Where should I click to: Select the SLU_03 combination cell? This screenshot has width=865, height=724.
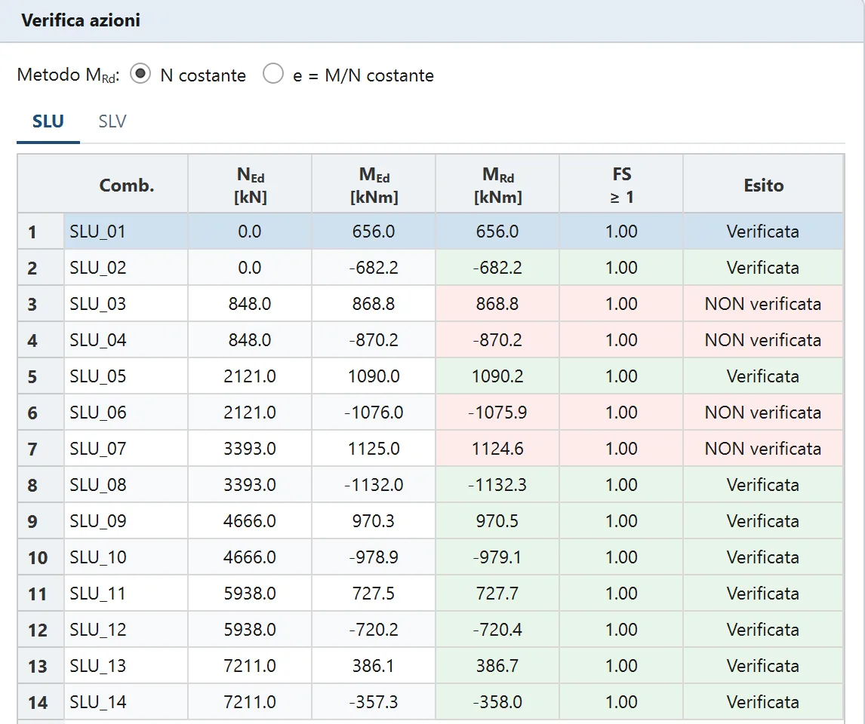pos(126,304)
